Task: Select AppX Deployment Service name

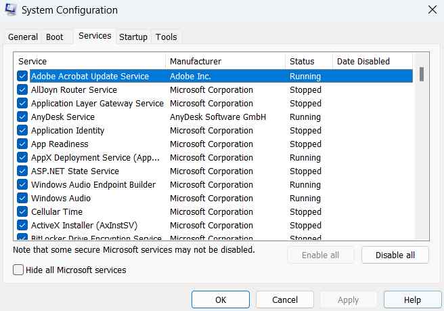Action: point(95,158)
